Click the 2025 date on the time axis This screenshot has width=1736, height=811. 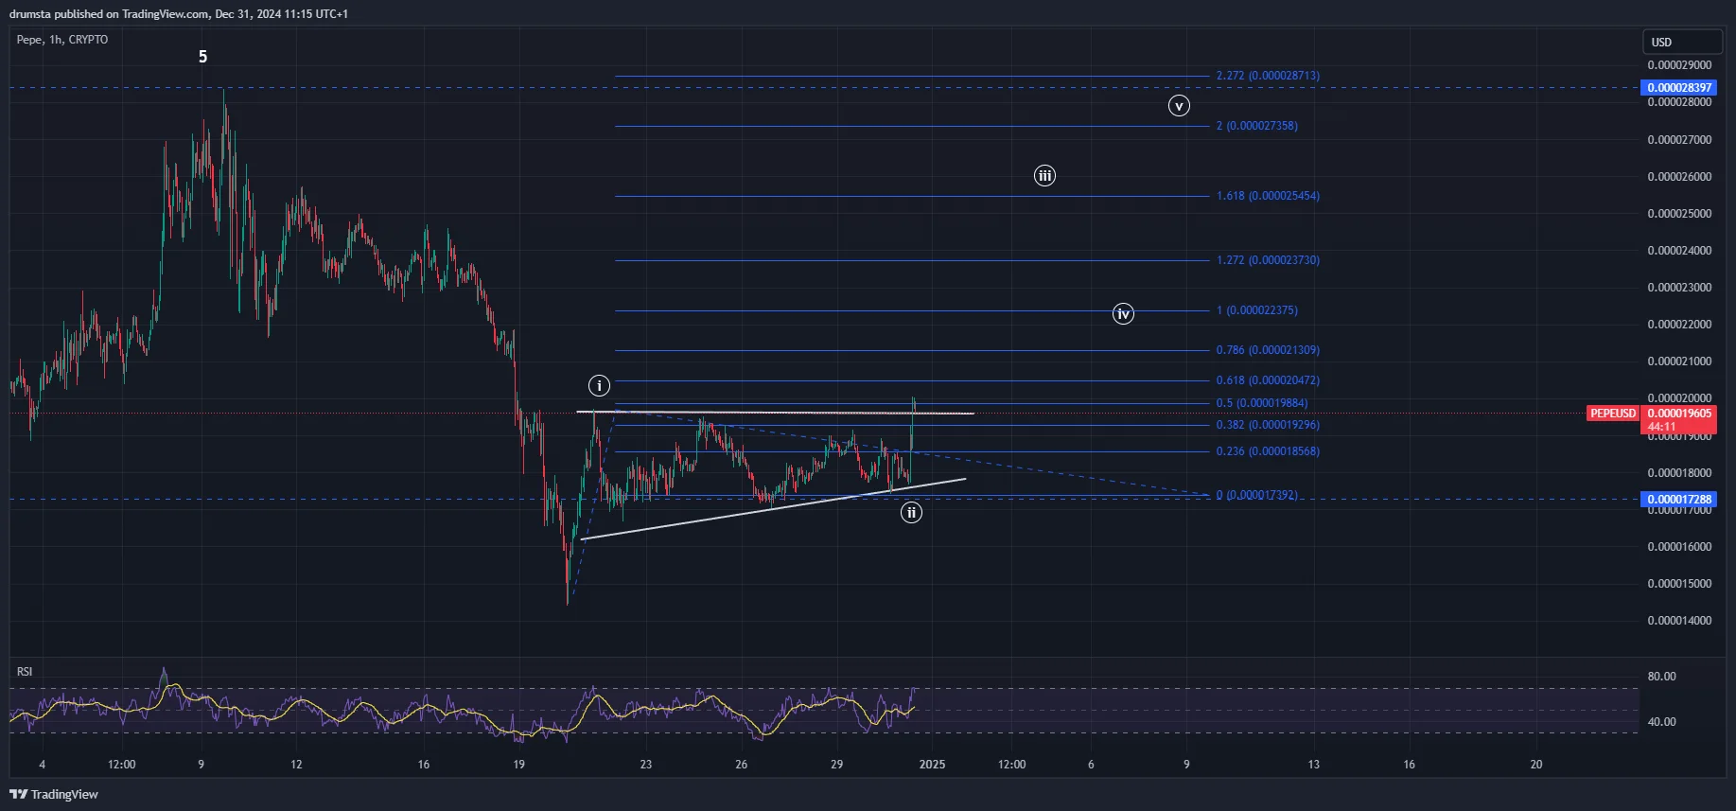pos(932,765)
